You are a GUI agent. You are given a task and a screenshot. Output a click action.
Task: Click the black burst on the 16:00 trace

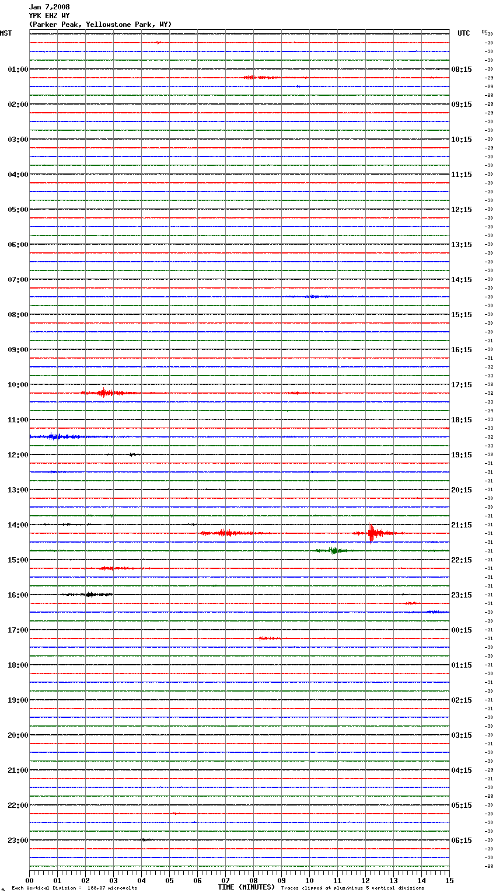(89, 595)
